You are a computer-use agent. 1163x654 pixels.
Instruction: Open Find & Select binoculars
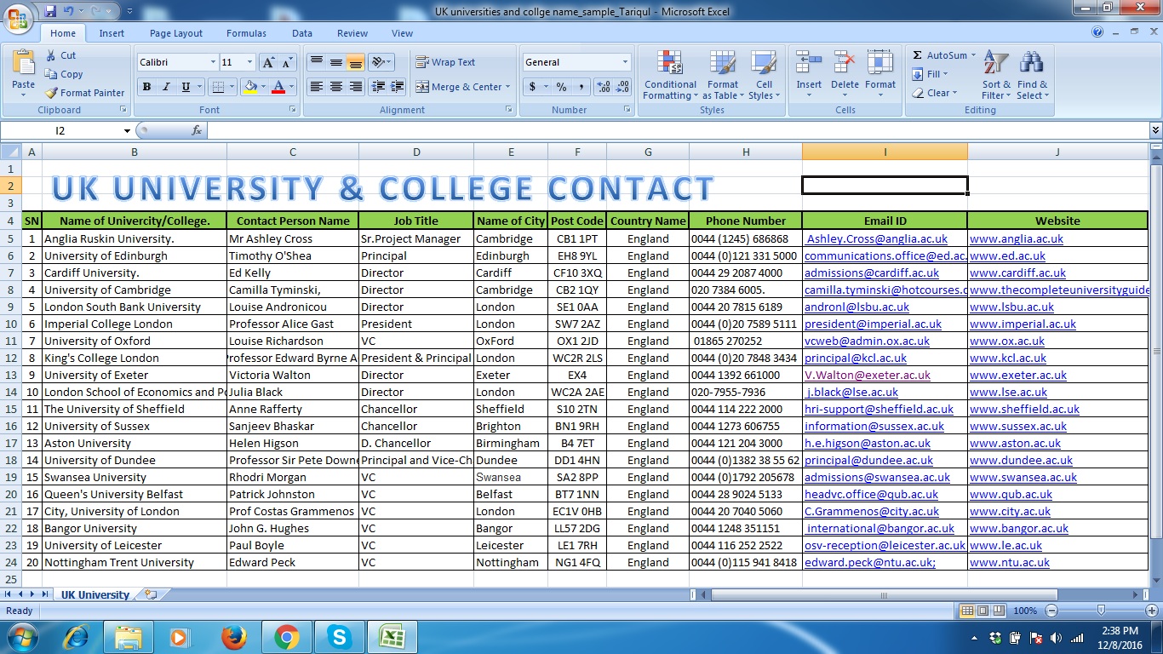[x=1033, y=75]
